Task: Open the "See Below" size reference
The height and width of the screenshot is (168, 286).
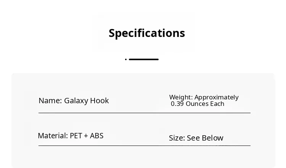Action: click(x=205, y=138)
